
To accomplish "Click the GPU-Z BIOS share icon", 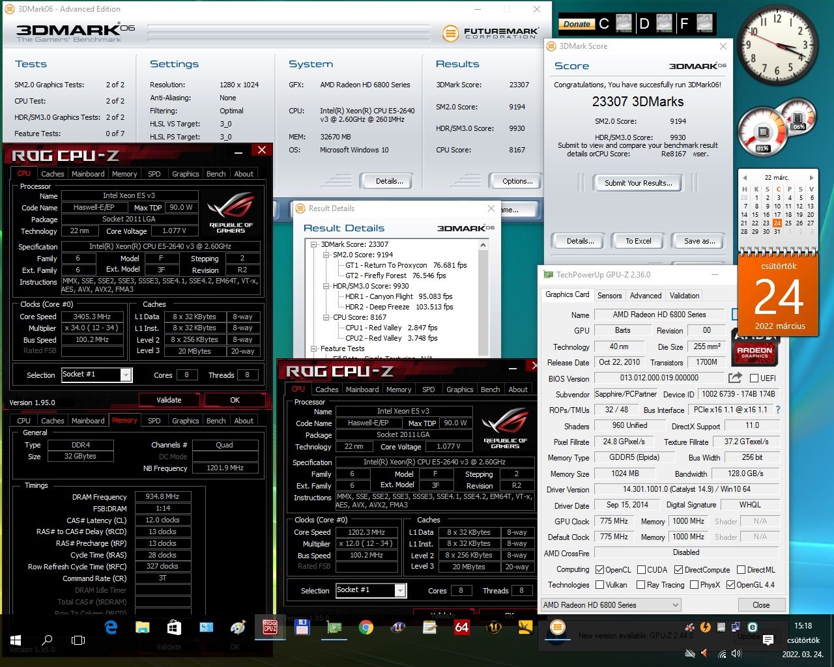I will click(735, 378).
